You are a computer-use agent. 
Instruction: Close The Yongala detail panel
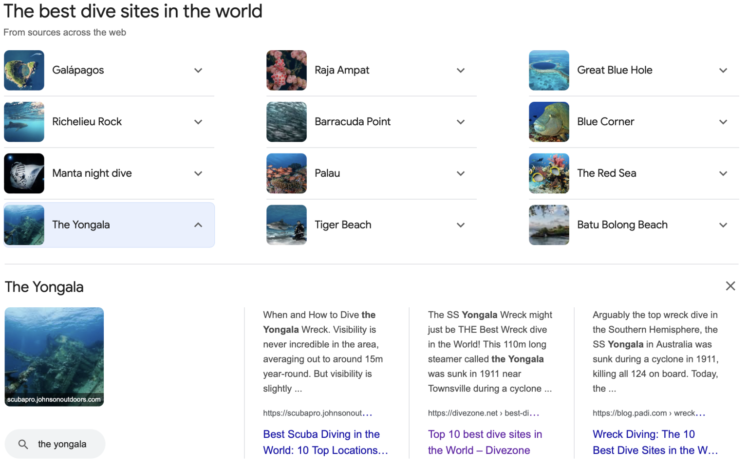coord(730,286)
